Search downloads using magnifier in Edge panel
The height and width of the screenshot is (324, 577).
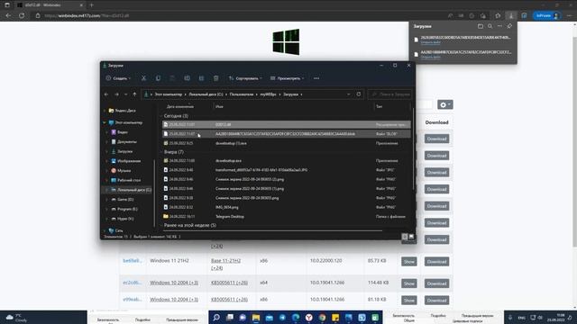coord(490,26)
